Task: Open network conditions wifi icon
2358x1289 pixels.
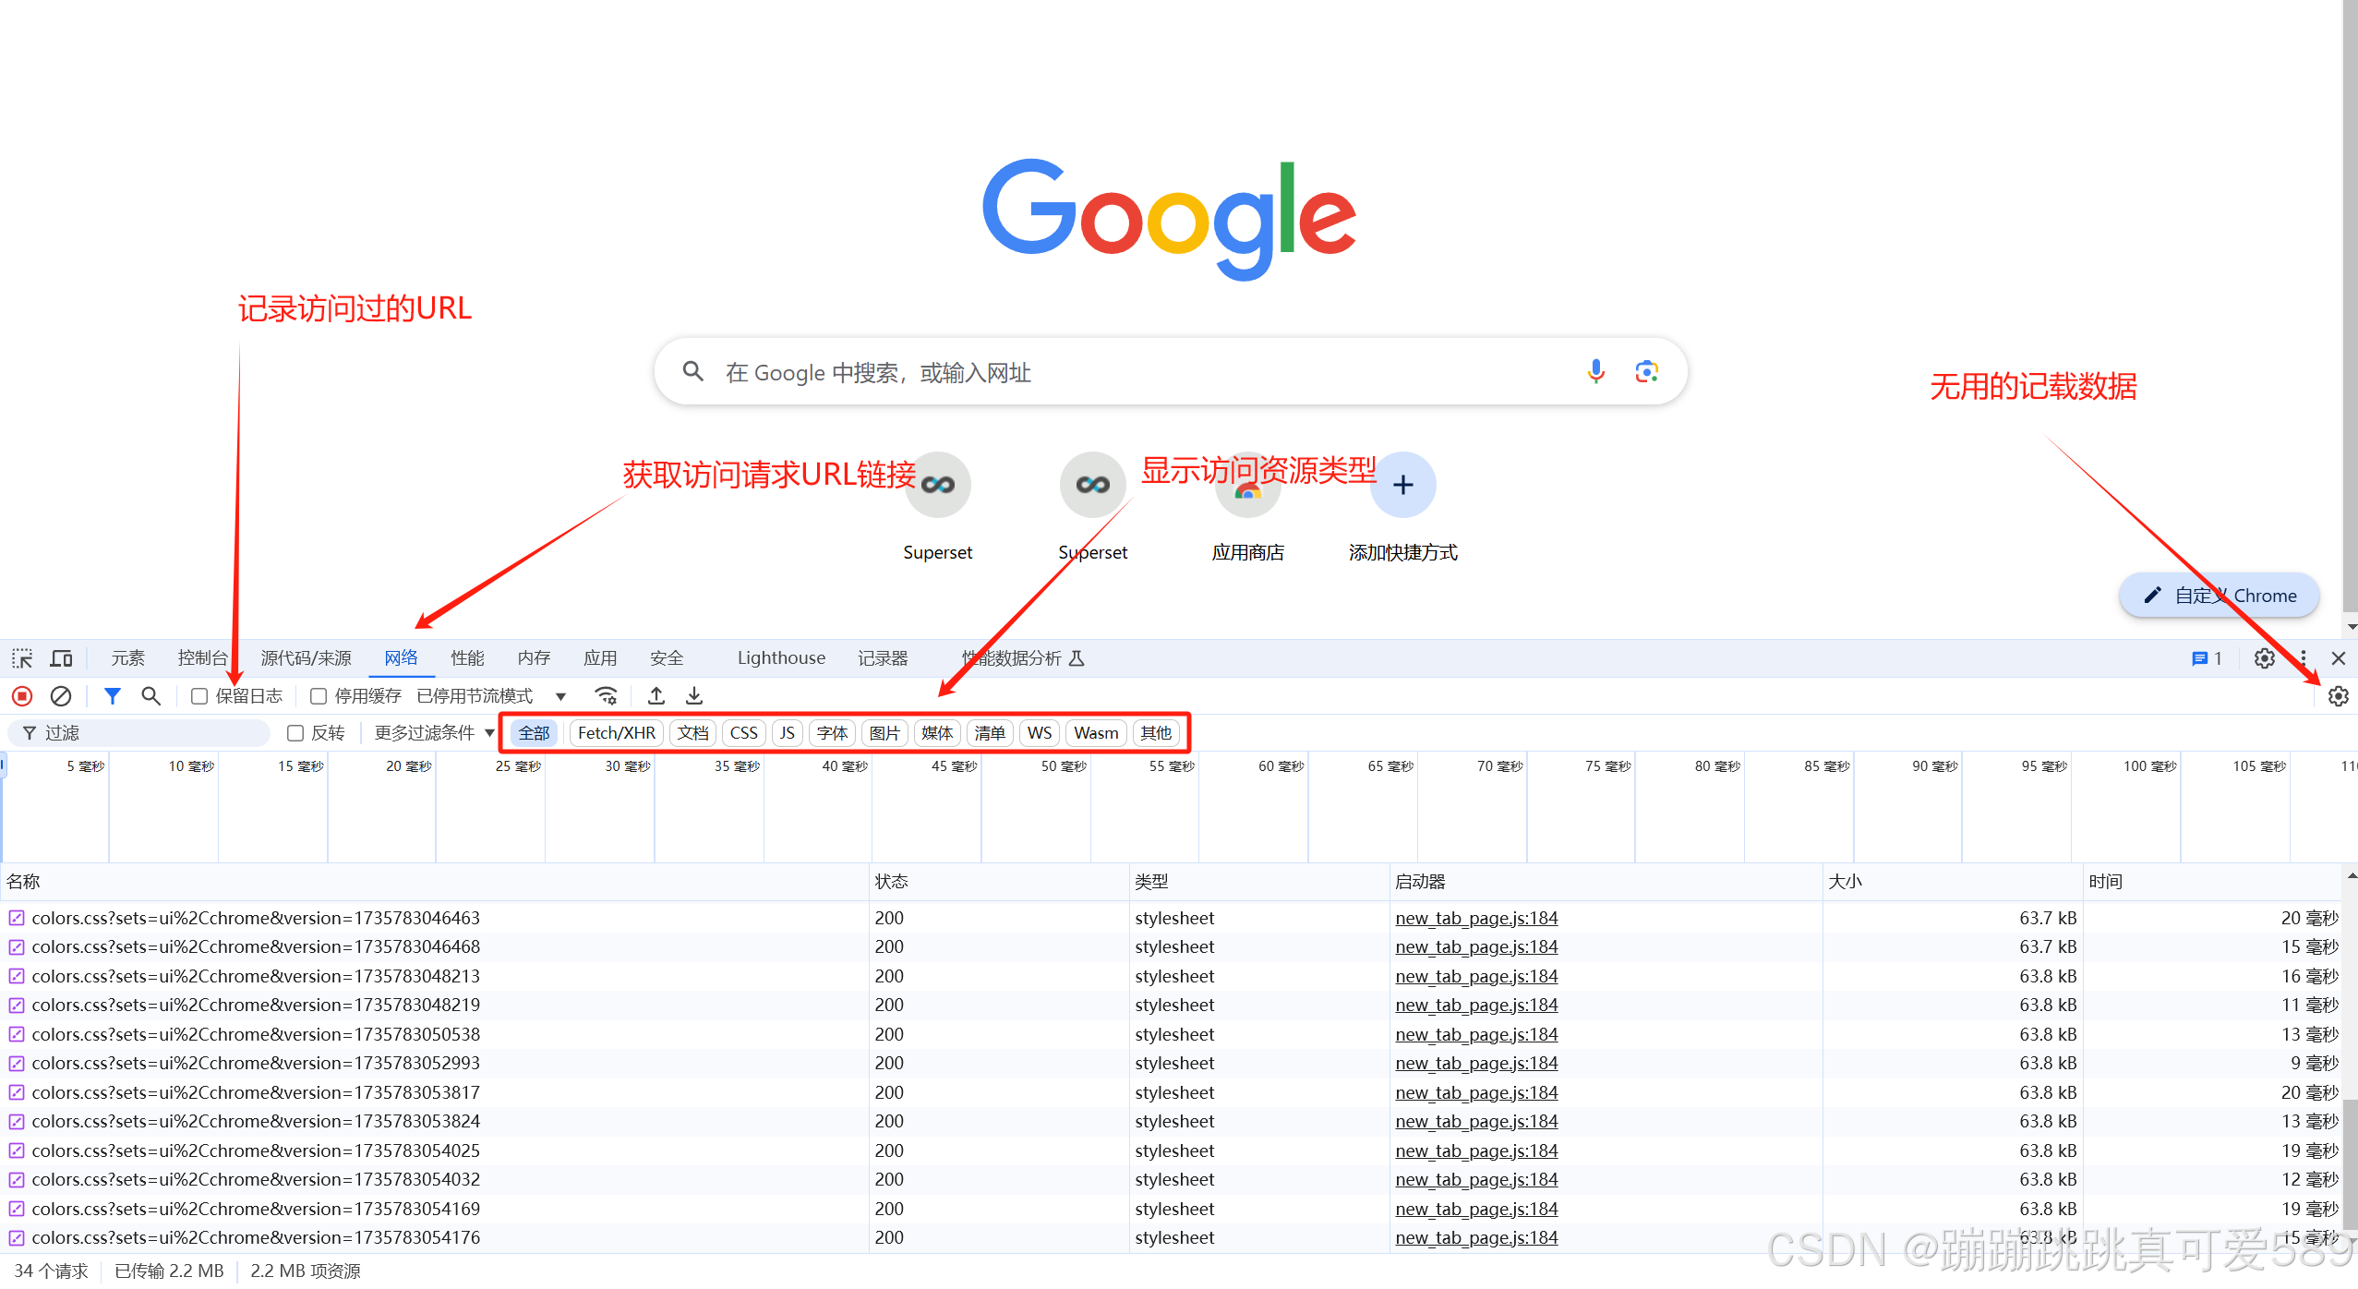Action: pyautogui.click(x=606, y=696)
